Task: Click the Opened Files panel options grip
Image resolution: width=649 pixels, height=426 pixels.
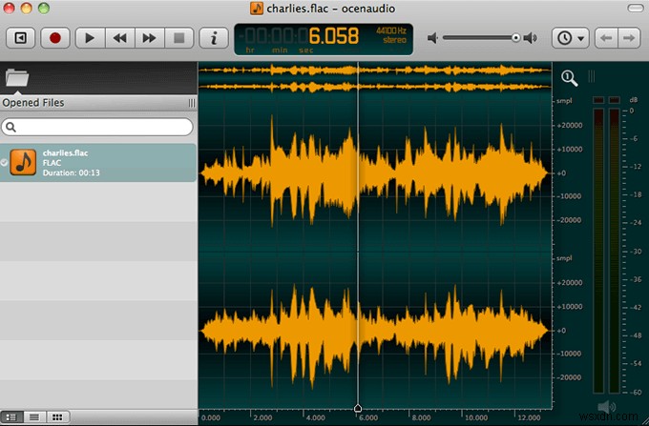Action: point(192,103)
